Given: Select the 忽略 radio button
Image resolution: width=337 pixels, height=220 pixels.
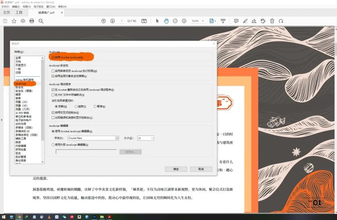Looking at the screenshot, I should (x=56, y=106).
